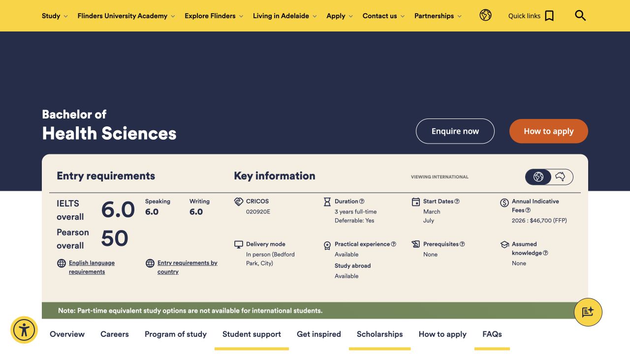630x354 pixels.
Task: Show help for Annual Indicative Fees
Action: 528,210
